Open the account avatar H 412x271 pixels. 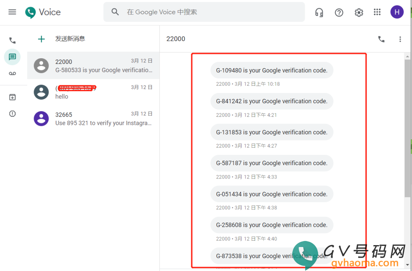click(397, 12)
